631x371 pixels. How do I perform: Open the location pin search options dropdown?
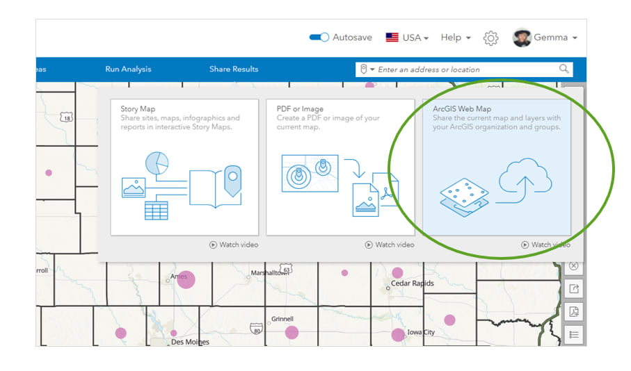pyautogui.click(x=367, y=69)
